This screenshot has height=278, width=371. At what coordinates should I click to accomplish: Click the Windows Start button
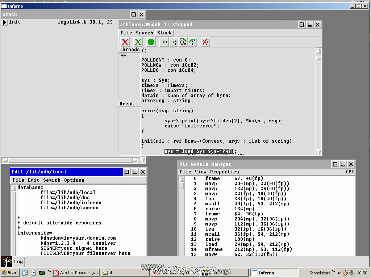(10, 273)
